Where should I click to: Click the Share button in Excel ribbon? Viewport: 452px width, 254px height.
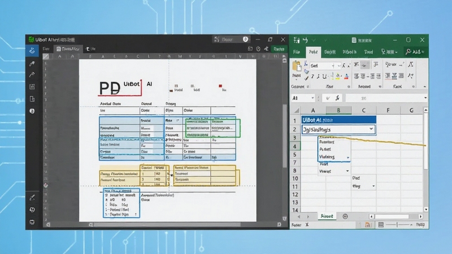415,52
